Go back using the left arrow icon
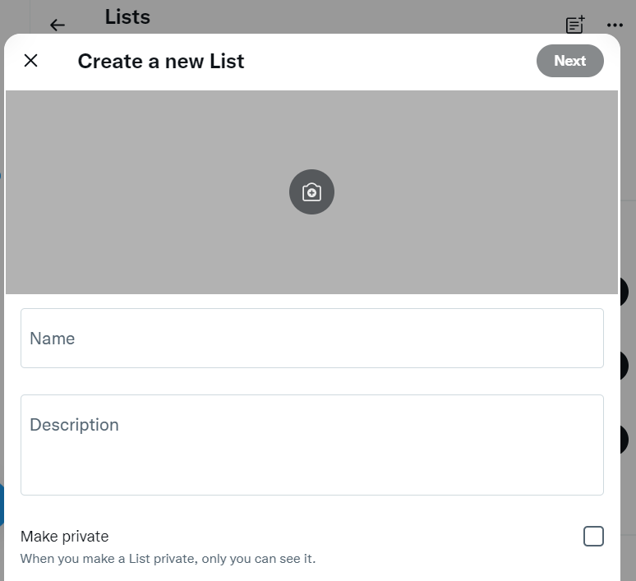The height and width of the screenshot is (581, 636). pos(58,25)
